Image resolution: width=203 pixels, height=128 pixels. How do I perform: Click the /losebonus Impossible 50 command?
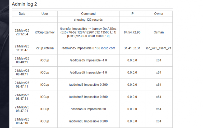[x=88, y=109]
